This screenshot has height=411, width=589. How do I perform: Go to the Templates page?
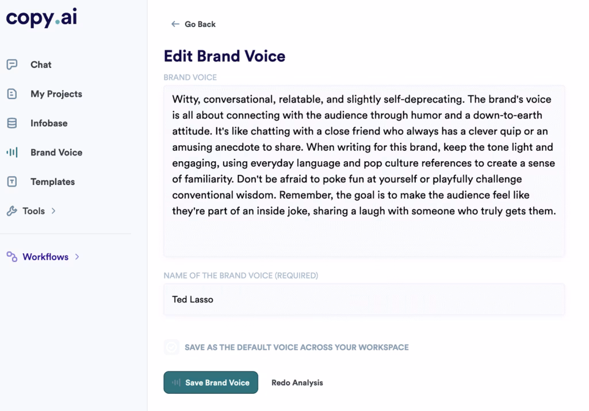point(52,182)
